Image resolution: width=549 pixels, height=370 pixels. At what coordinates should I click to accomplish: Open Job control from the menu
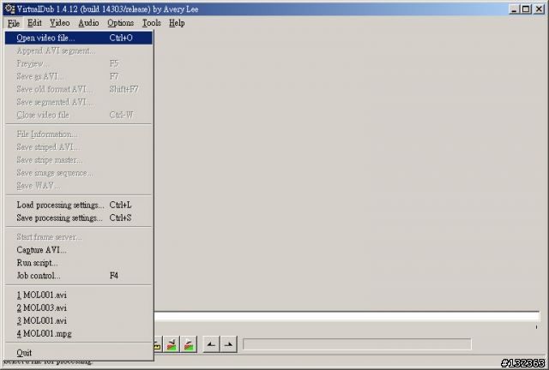coord(79,276)
